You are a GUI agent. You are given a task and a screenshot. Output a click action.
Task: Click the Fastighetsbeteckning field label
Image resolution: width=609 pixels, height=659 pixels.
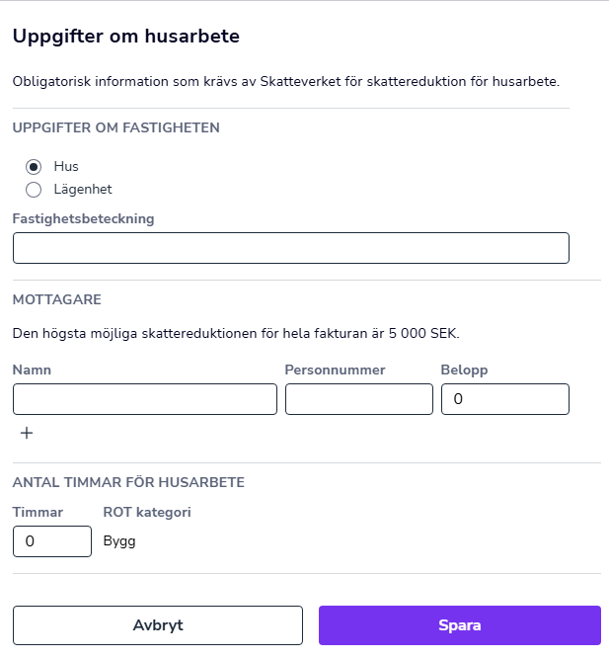tap(84, 219)
